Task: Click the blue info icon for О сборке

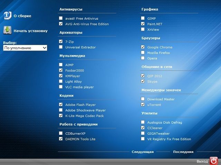Action: [7, 15]
